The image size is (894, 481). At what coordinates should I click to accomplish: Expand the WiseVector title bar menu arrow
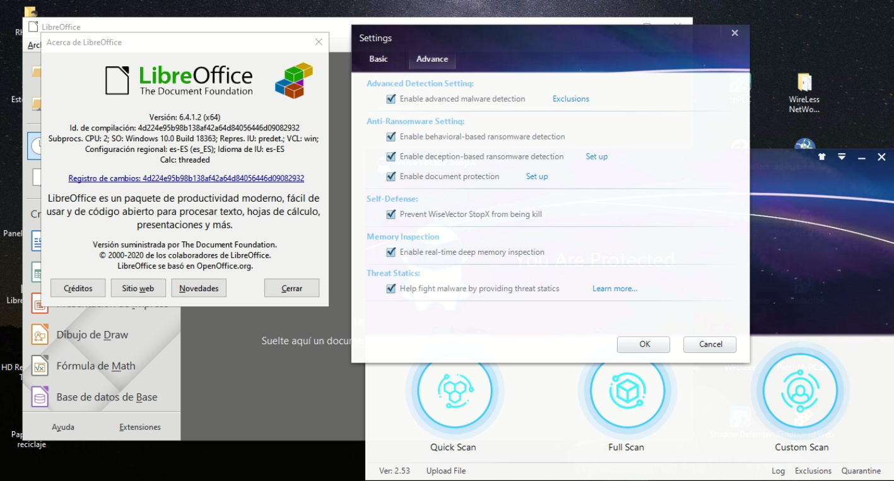click(x=842, y=156)
